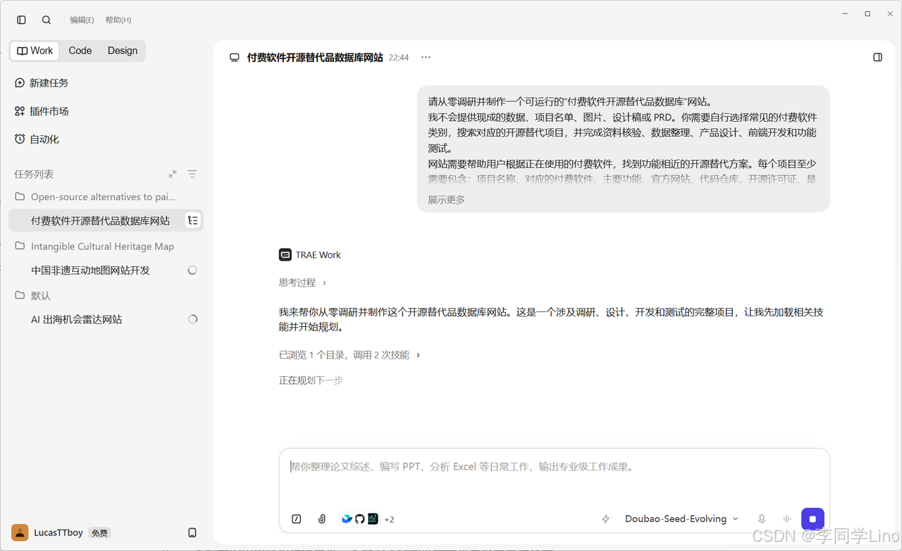Click the audio waveform icon

(787, 519)
